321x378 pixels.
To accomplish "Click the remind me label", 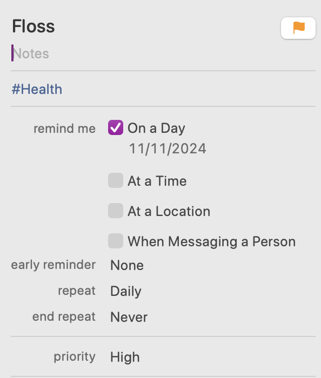I will (x=65, y=129).
